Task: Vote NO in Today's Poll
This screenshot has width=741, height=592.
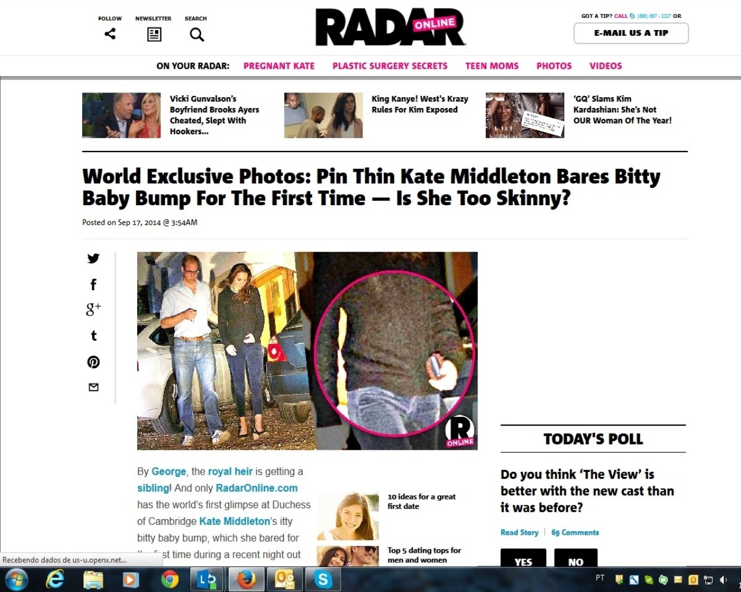Action: pyautogui.click(x=575, y=558)
